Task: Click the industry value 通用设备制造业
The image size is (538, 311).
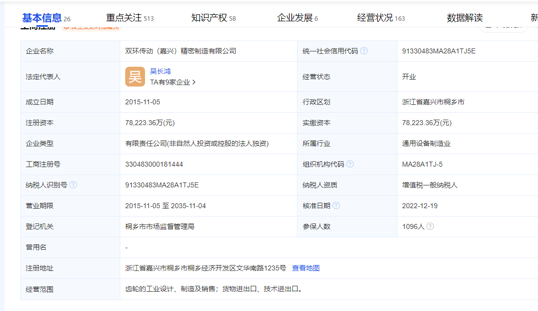Action: coord(426,143)
